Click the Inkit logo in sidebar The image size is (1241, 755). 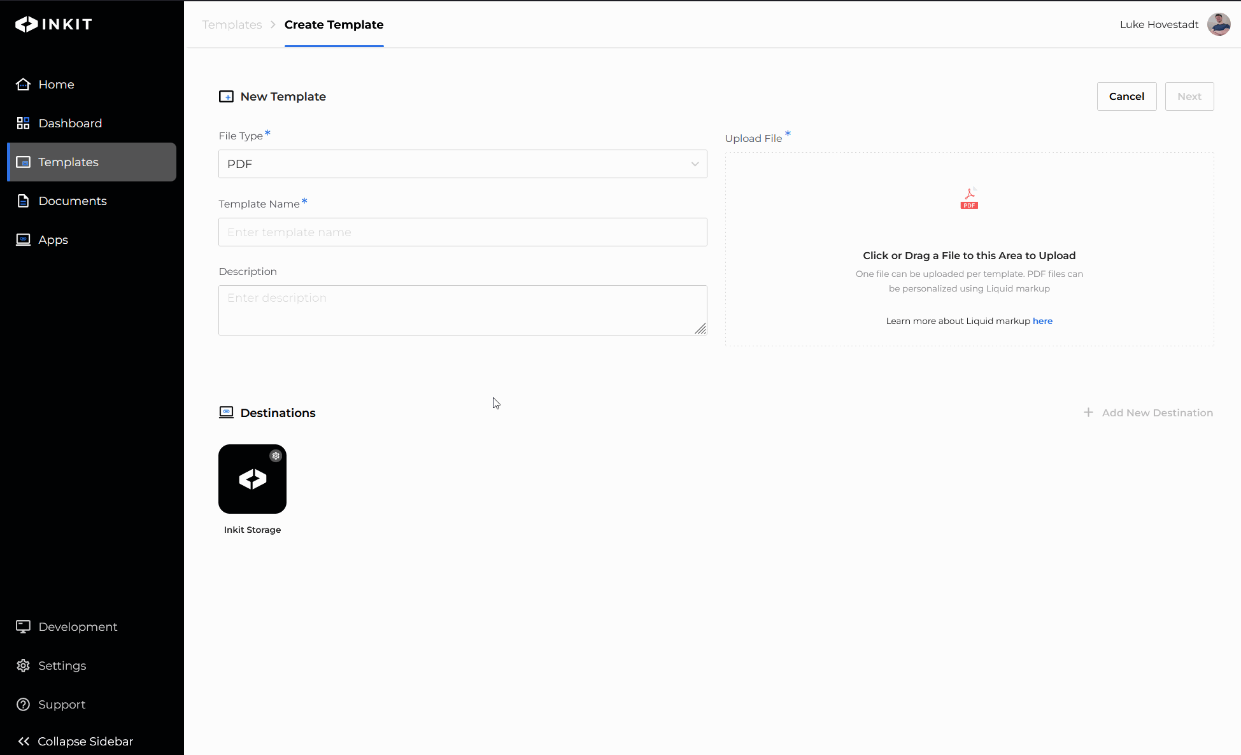click(53, 24)
